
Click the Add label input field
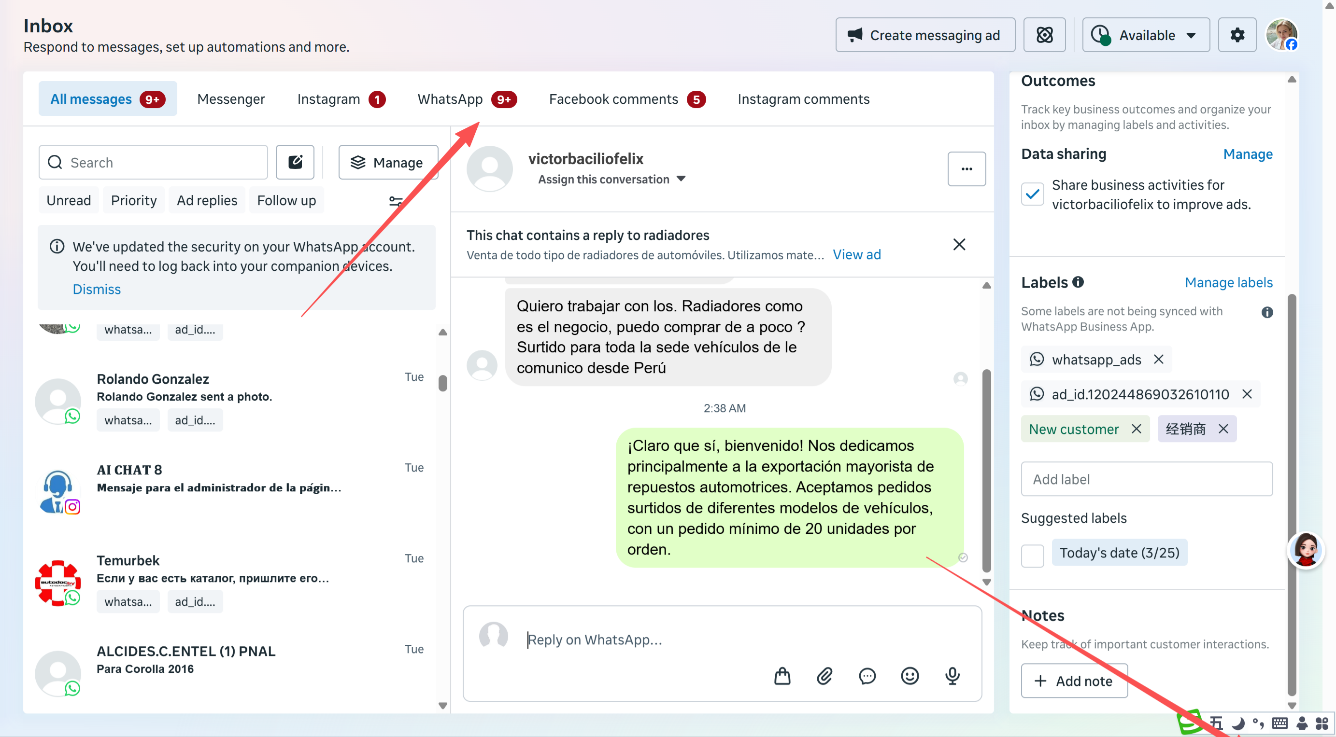[x=1146, y=479]
